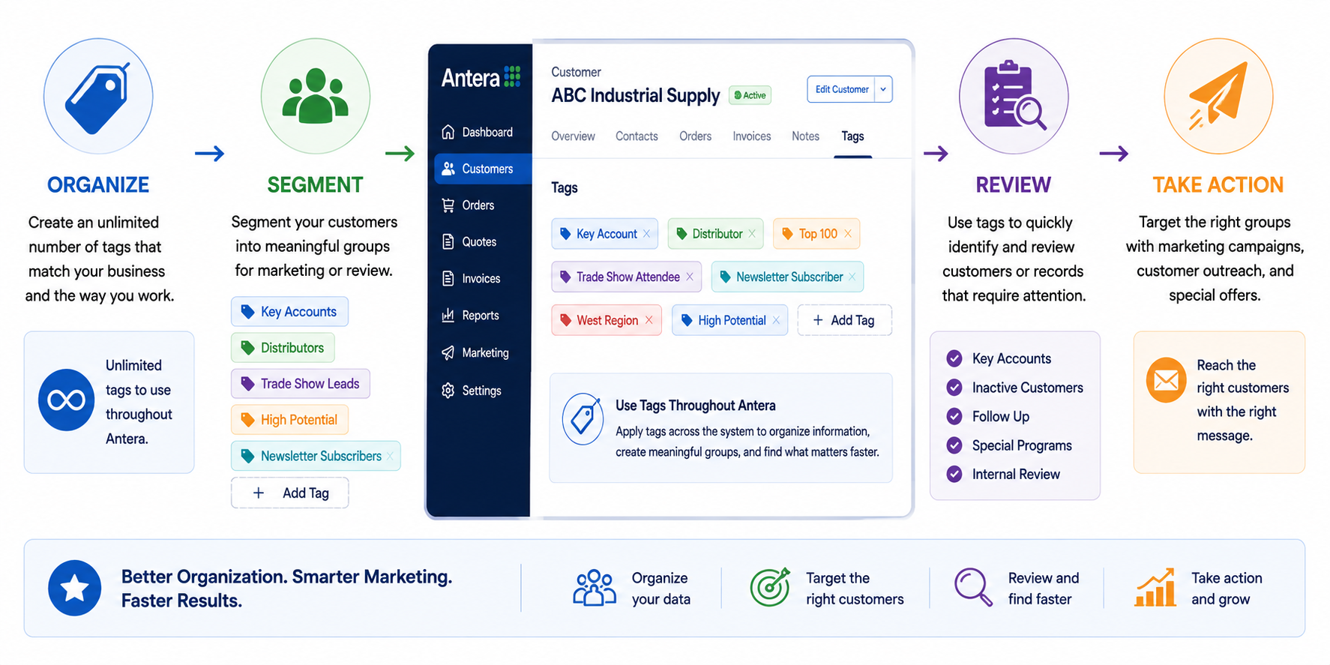The image size is (1330, 665).
Task: Remove the West Region tag
Action: click(x=649, y=320)
